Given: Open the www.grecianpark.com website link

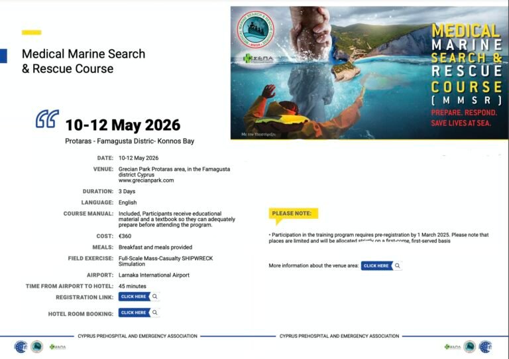Looking at the screenshot, I should pos(146,180).
